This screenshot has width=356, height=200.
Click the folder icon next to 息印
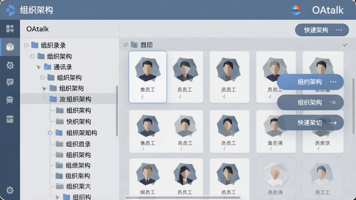(x=134, y=45)
